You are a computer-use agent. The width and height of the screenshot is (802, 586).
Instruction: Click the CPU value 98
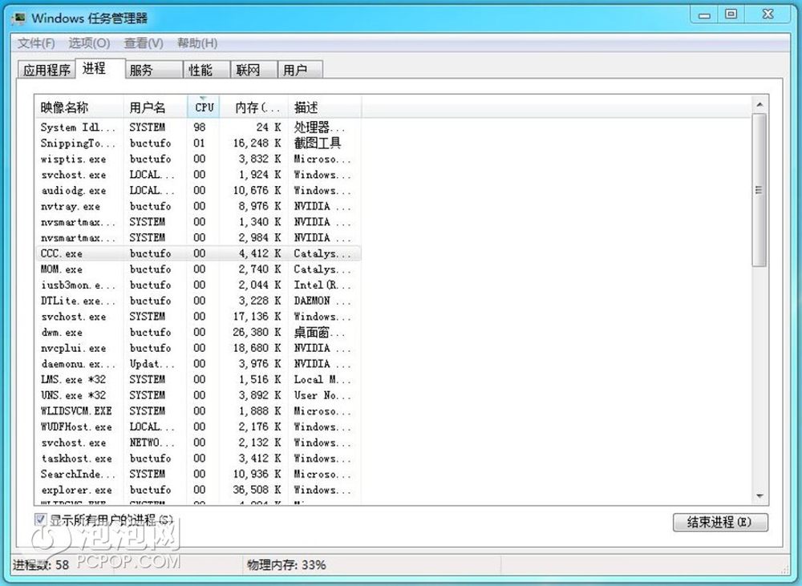tap(200, 127)
